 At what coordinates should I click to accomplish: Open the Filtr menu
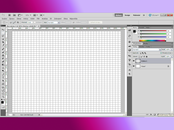[x=38, y=18]
